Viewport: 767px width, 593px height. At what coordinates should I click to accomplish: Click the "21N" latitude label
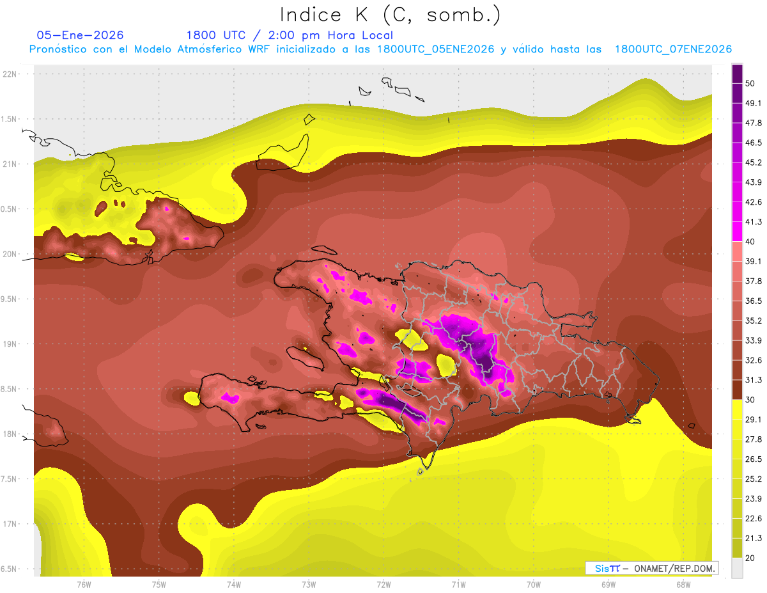click(x=11, y=164)
